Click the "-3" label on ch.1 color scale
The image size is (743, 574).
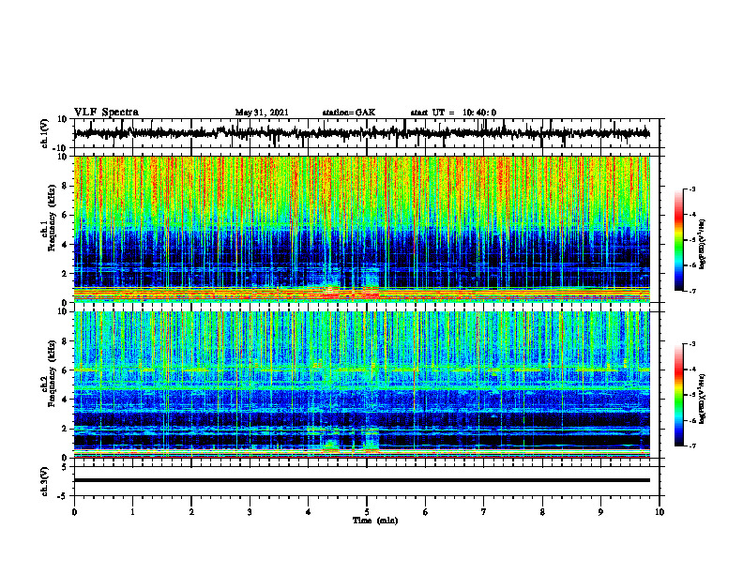pos(691,189)
